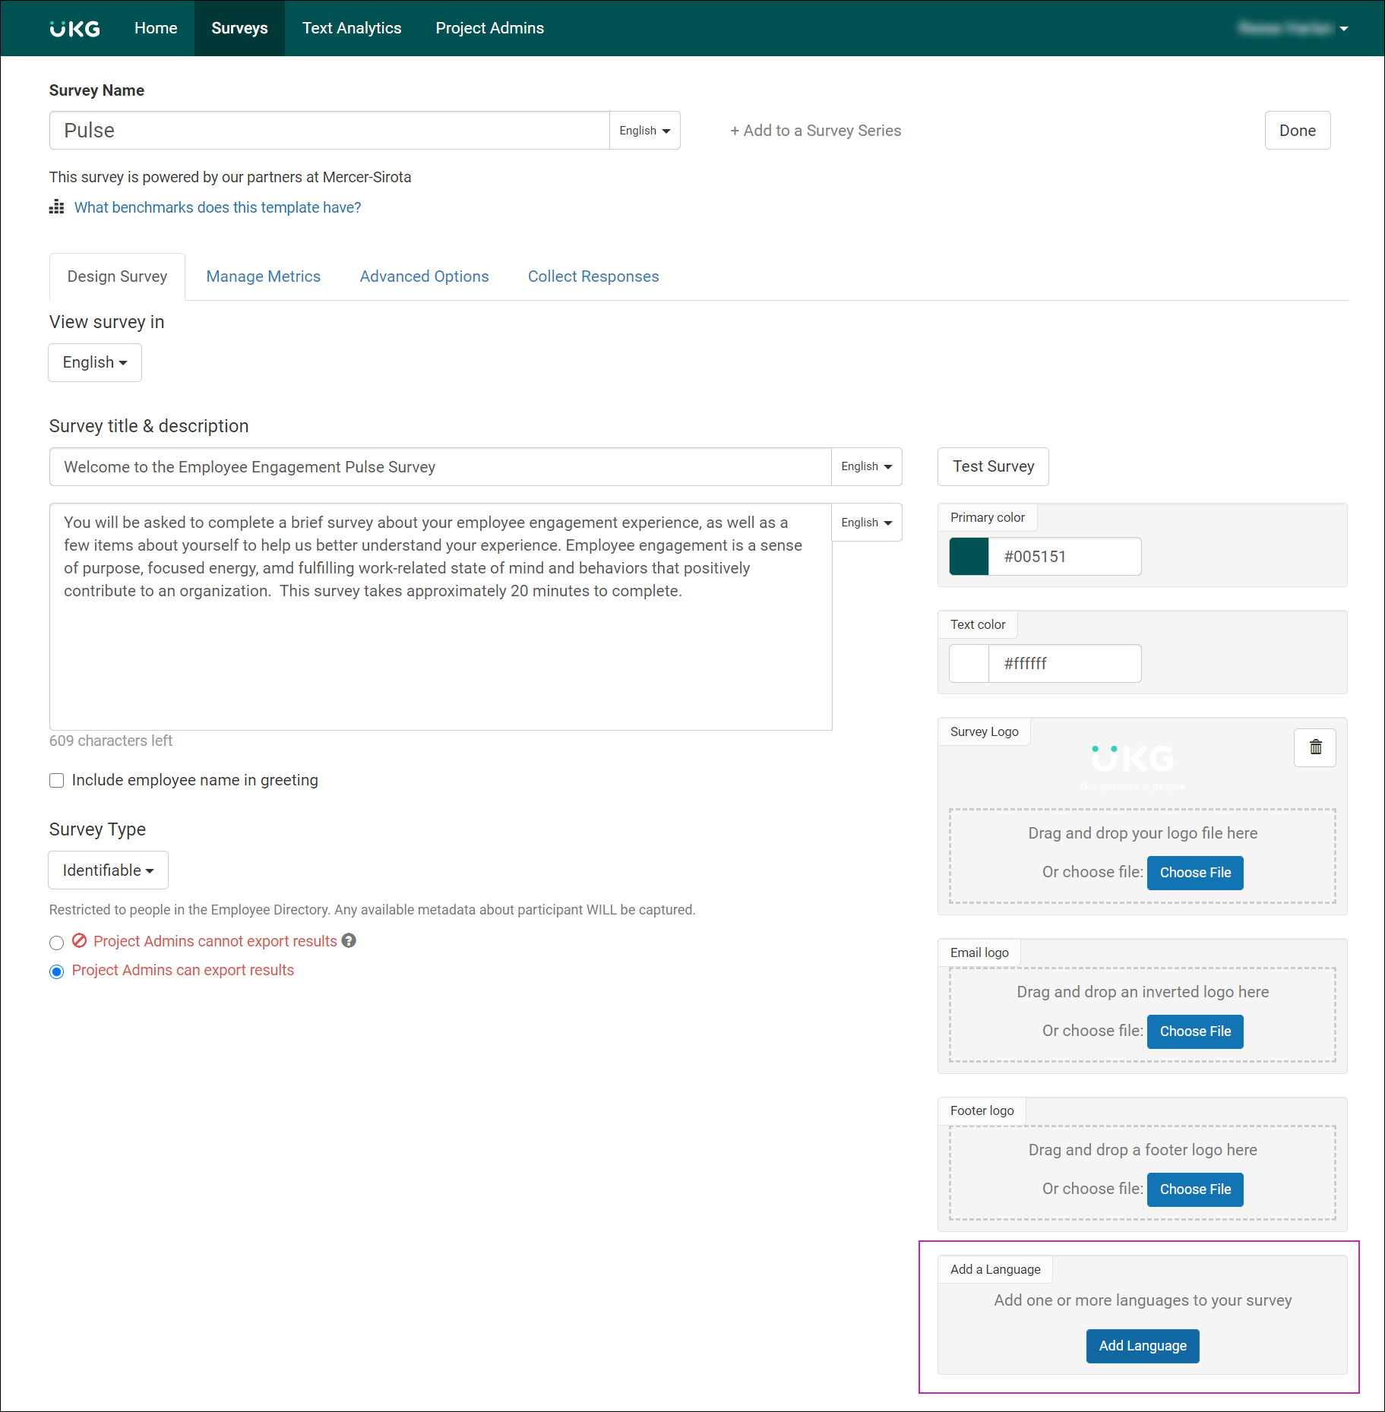Open the Identifiable survey type dropdown
Viewport: 1385px width, 1412px height.
click(108, 870)
